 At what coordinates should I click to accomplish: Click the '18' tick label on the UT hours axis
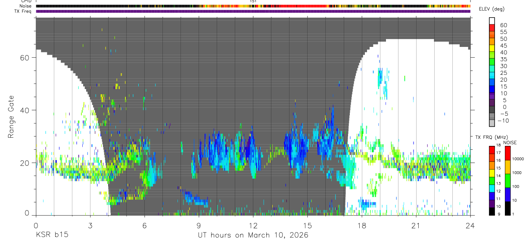(362, 225)
